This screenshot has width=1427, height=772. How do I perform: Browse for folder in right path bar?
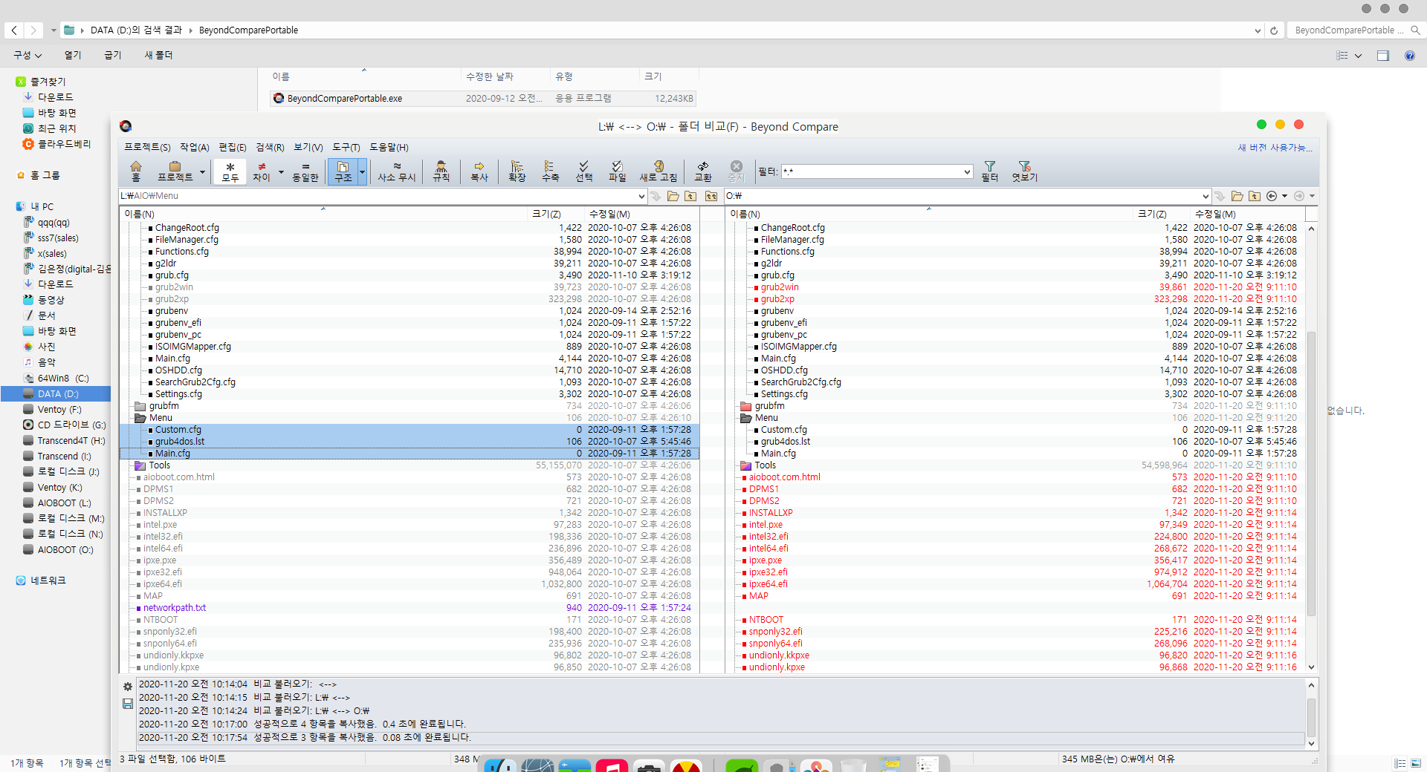[x=1237, y=196]
